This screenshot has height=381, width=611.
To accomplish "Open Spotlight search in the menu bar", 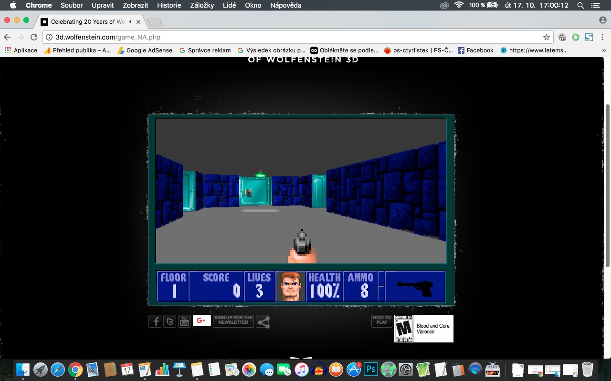I will click(x=580, y=5).
